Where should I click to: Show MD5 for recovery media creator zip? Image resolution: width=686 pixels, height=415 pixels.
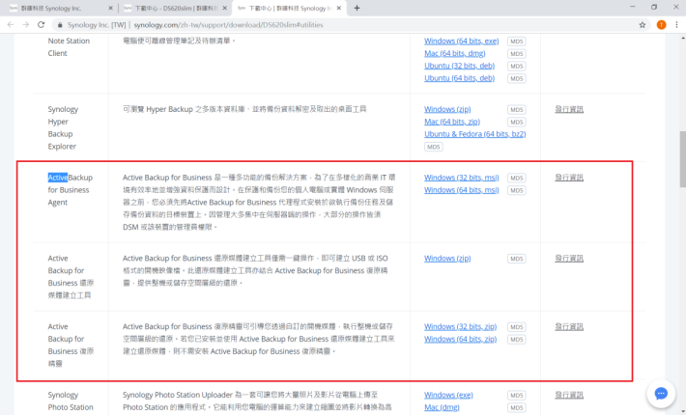[x=516, y=259]
